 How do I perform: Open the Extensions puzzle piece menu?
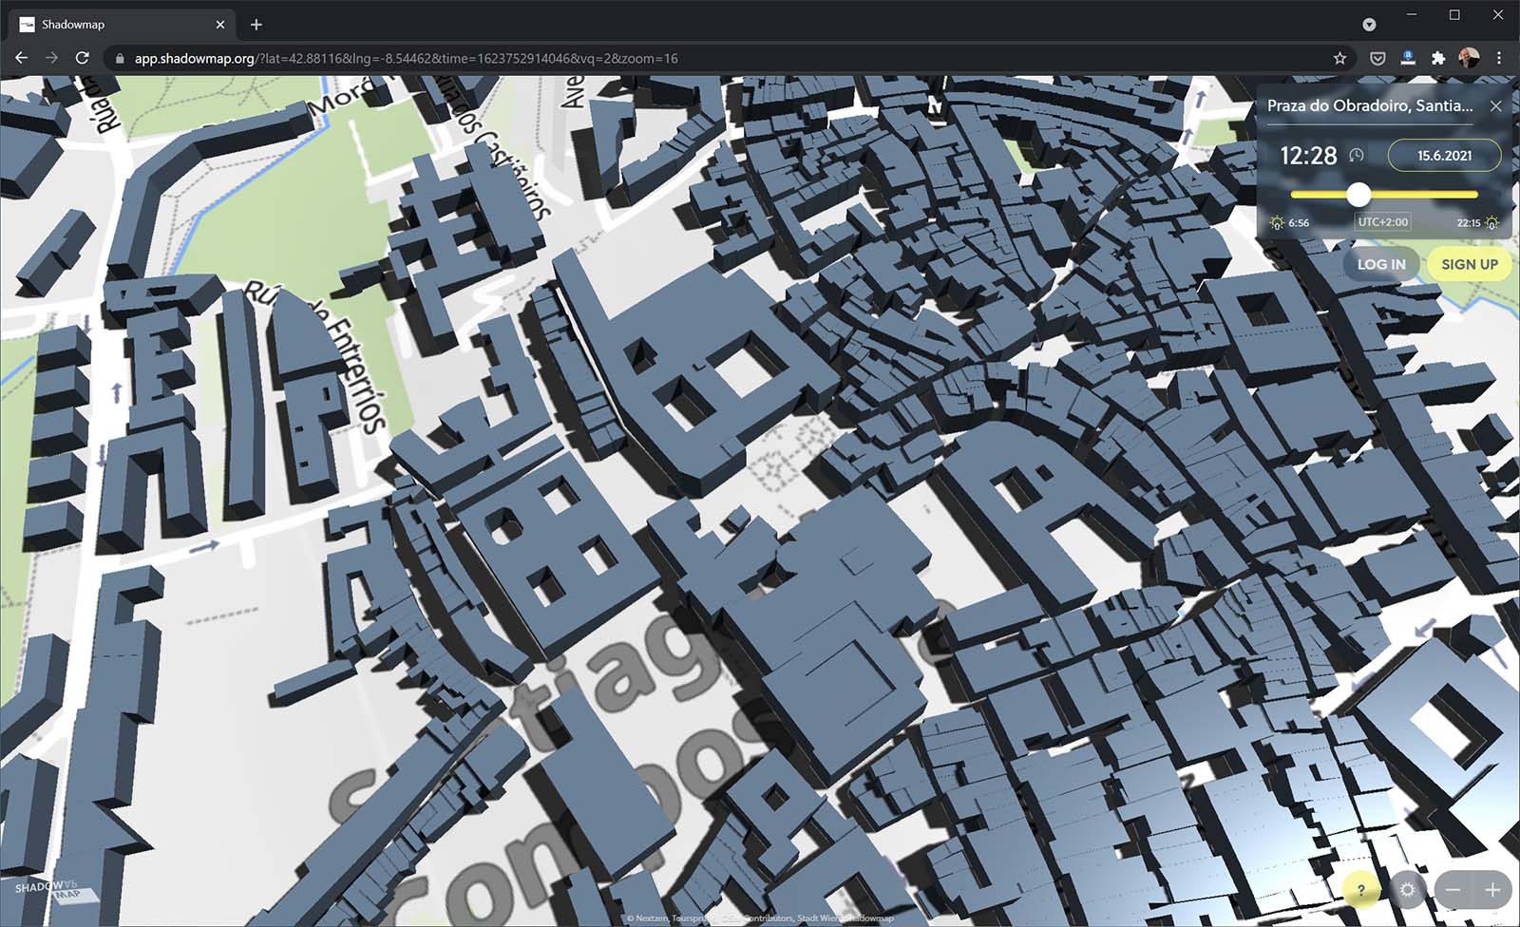coord(1438,58)
